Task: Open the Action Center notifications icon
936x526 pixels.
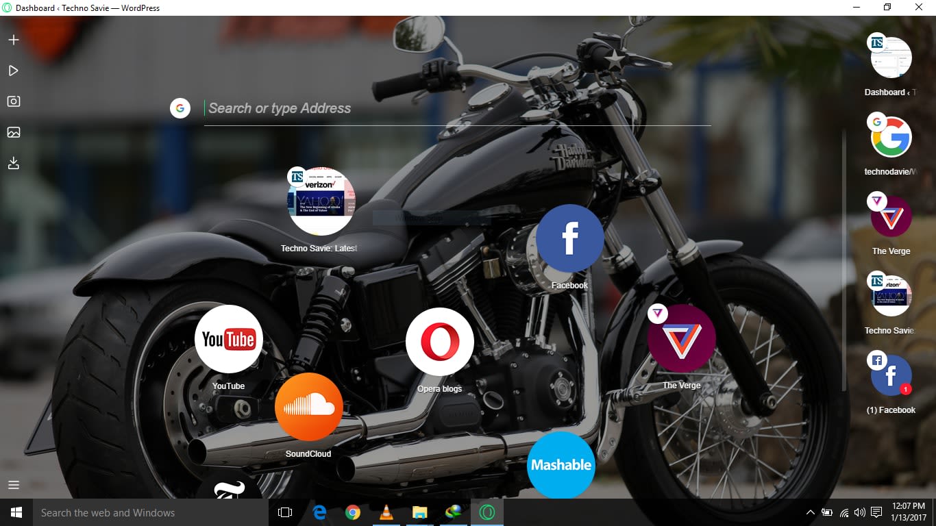Action: pyautogui.click(x=876, y=512)
